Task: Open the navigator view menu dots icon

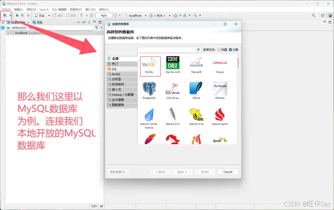Action: pyautogui.click(x=89, y=22)
